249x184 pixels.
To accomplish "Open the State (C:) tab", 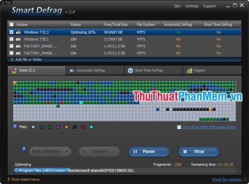I will tap(37, 71).
